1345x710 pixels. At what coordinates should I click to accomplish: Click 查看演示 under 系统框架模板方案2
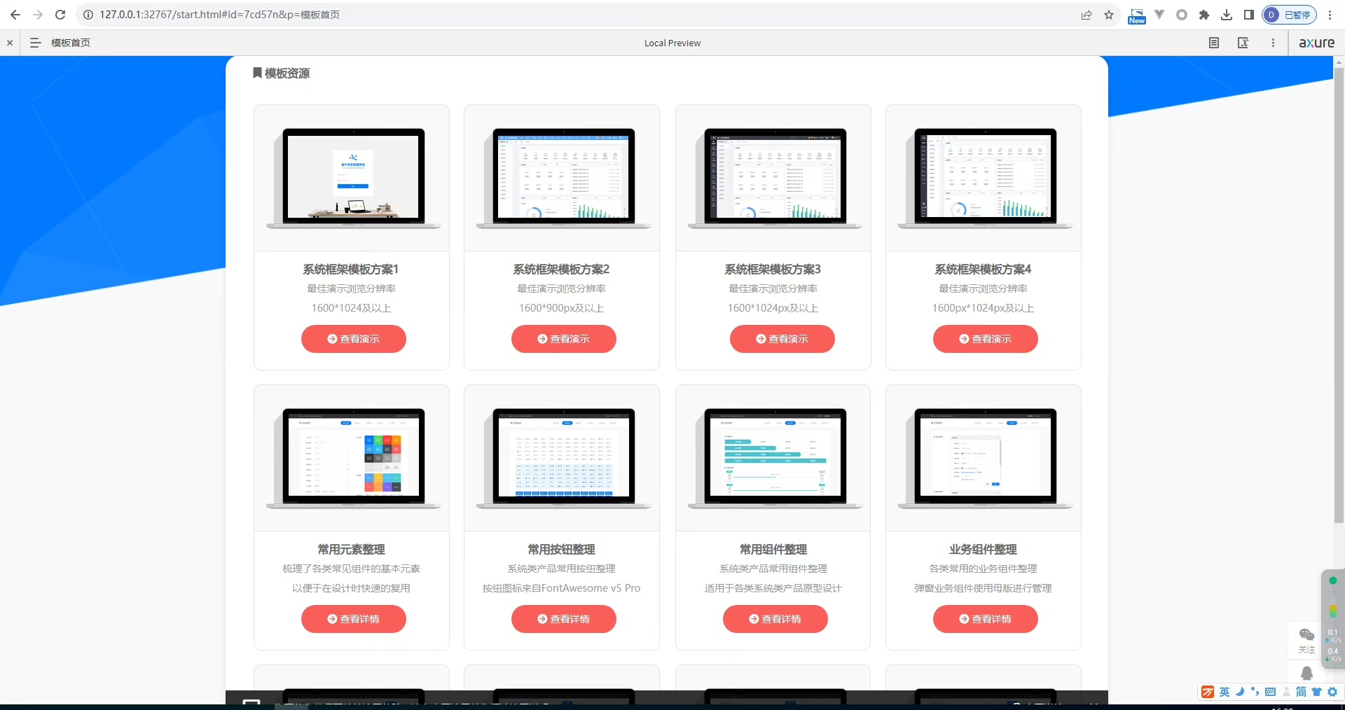564,339
